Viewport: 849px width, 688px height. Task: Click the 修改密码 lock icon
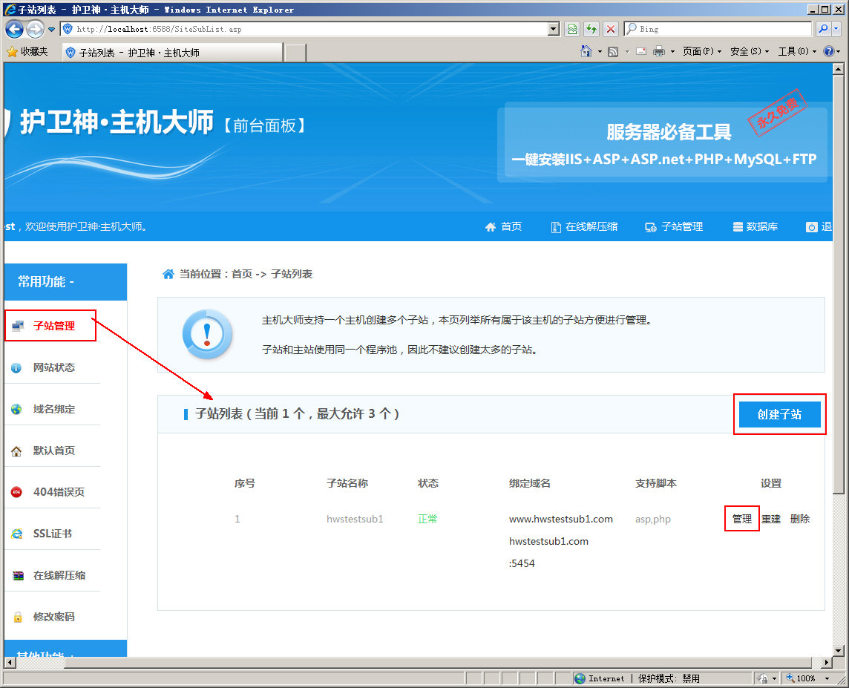[x=17, y=617]
